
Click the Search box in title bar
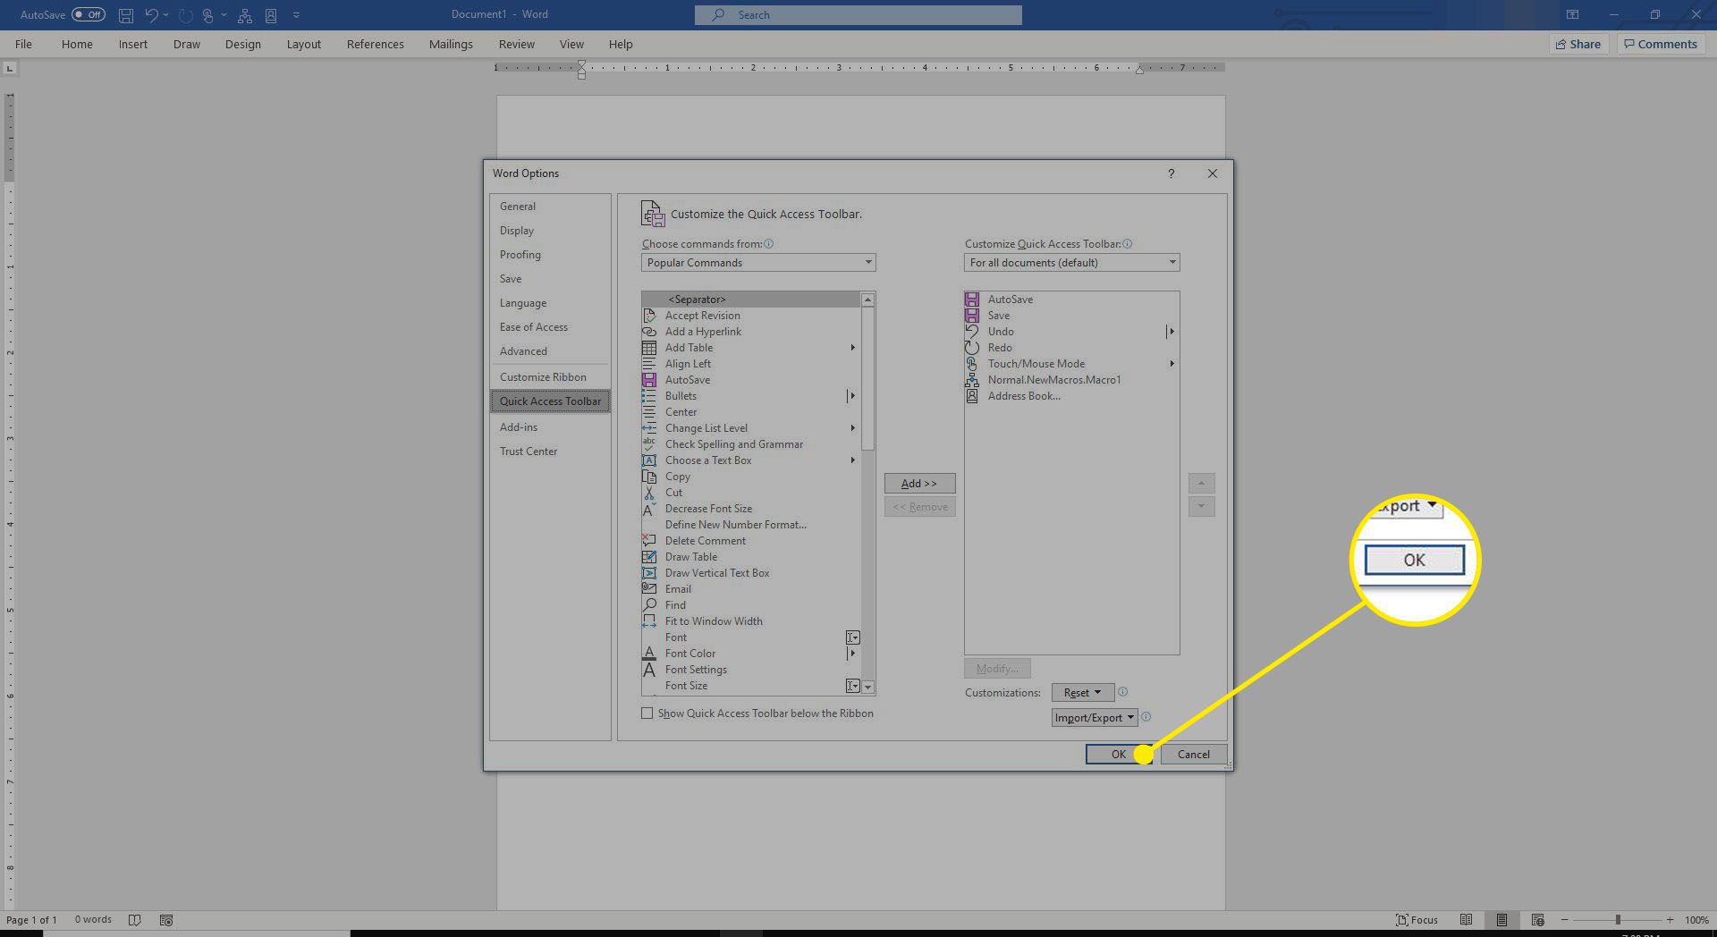point(858,14)
